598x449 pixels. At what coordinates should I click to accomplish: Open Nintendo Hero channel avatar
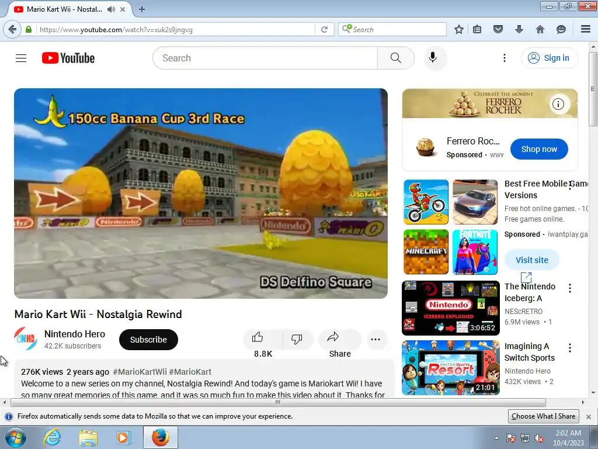[26, 339]
